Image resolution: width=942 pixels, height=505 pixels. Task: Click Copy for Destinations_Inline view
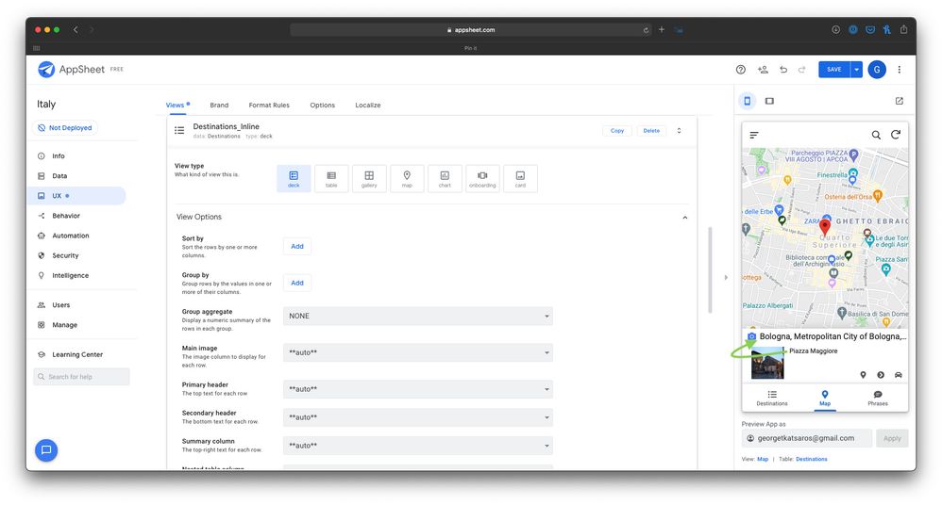[617, 131]
